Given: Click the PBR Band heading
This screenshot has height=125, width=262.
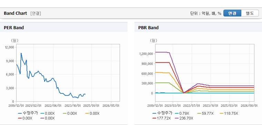Looking at the screenshot, I should [x=148, y=27].
